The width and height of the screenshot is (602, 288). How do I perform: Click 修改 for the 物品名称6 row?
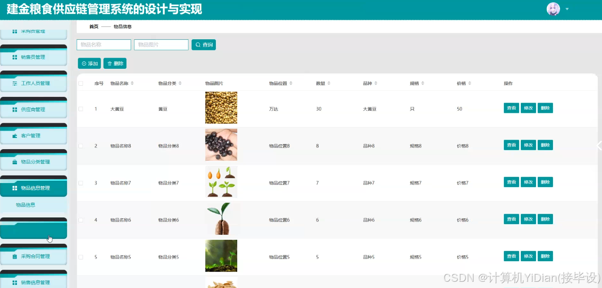528,219
